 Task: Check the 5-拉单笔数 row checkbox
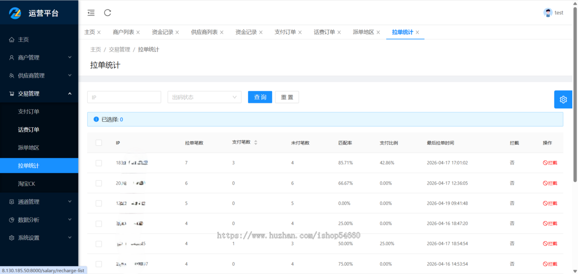(99, 203)
